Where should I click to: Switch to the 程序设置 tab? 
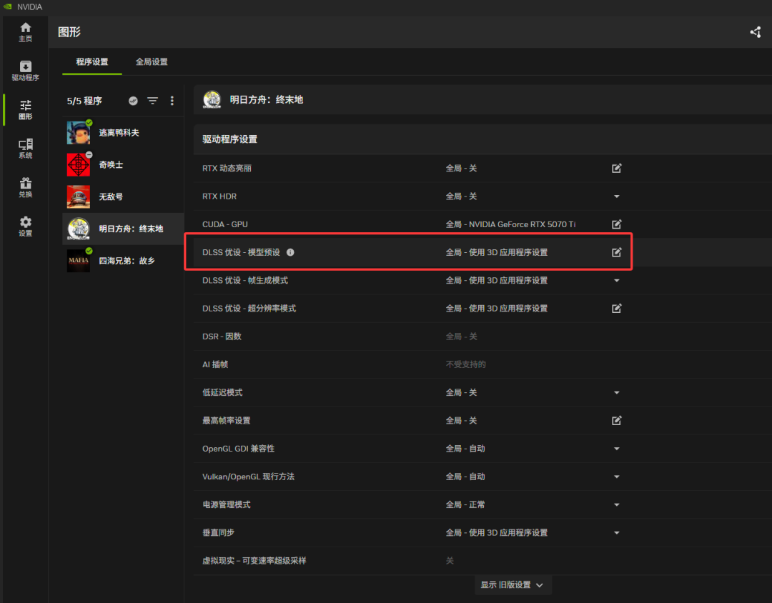click(92, 62)
